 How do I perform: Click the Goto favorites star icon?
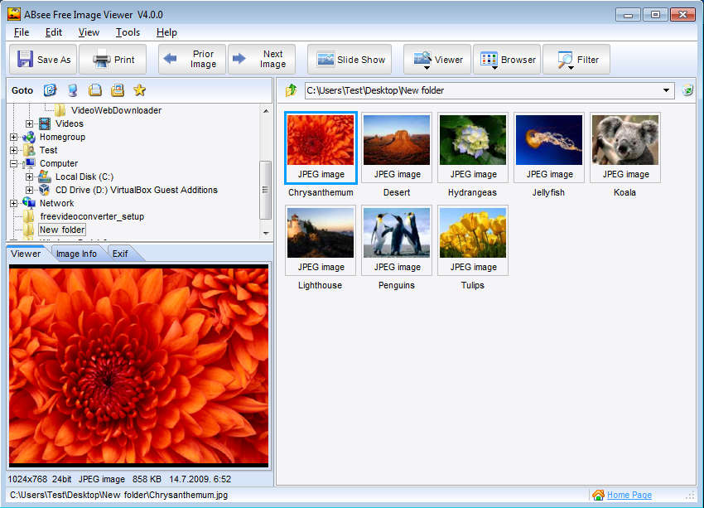pyautogui.click(x=139, y=90)
